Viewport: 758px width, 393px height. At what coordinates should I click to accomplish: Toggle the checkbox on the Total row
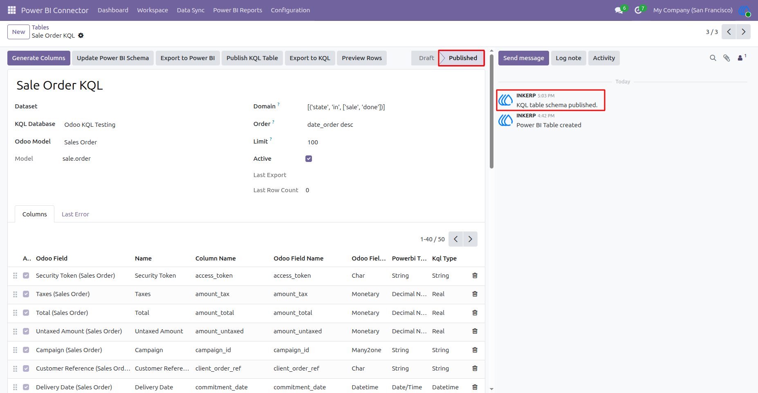[26, 313]
